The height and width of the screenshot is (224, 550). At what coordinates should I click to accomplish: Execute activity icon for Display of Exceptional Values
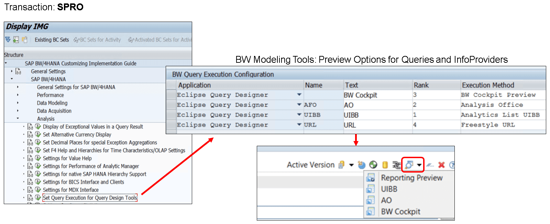point(38,127)
